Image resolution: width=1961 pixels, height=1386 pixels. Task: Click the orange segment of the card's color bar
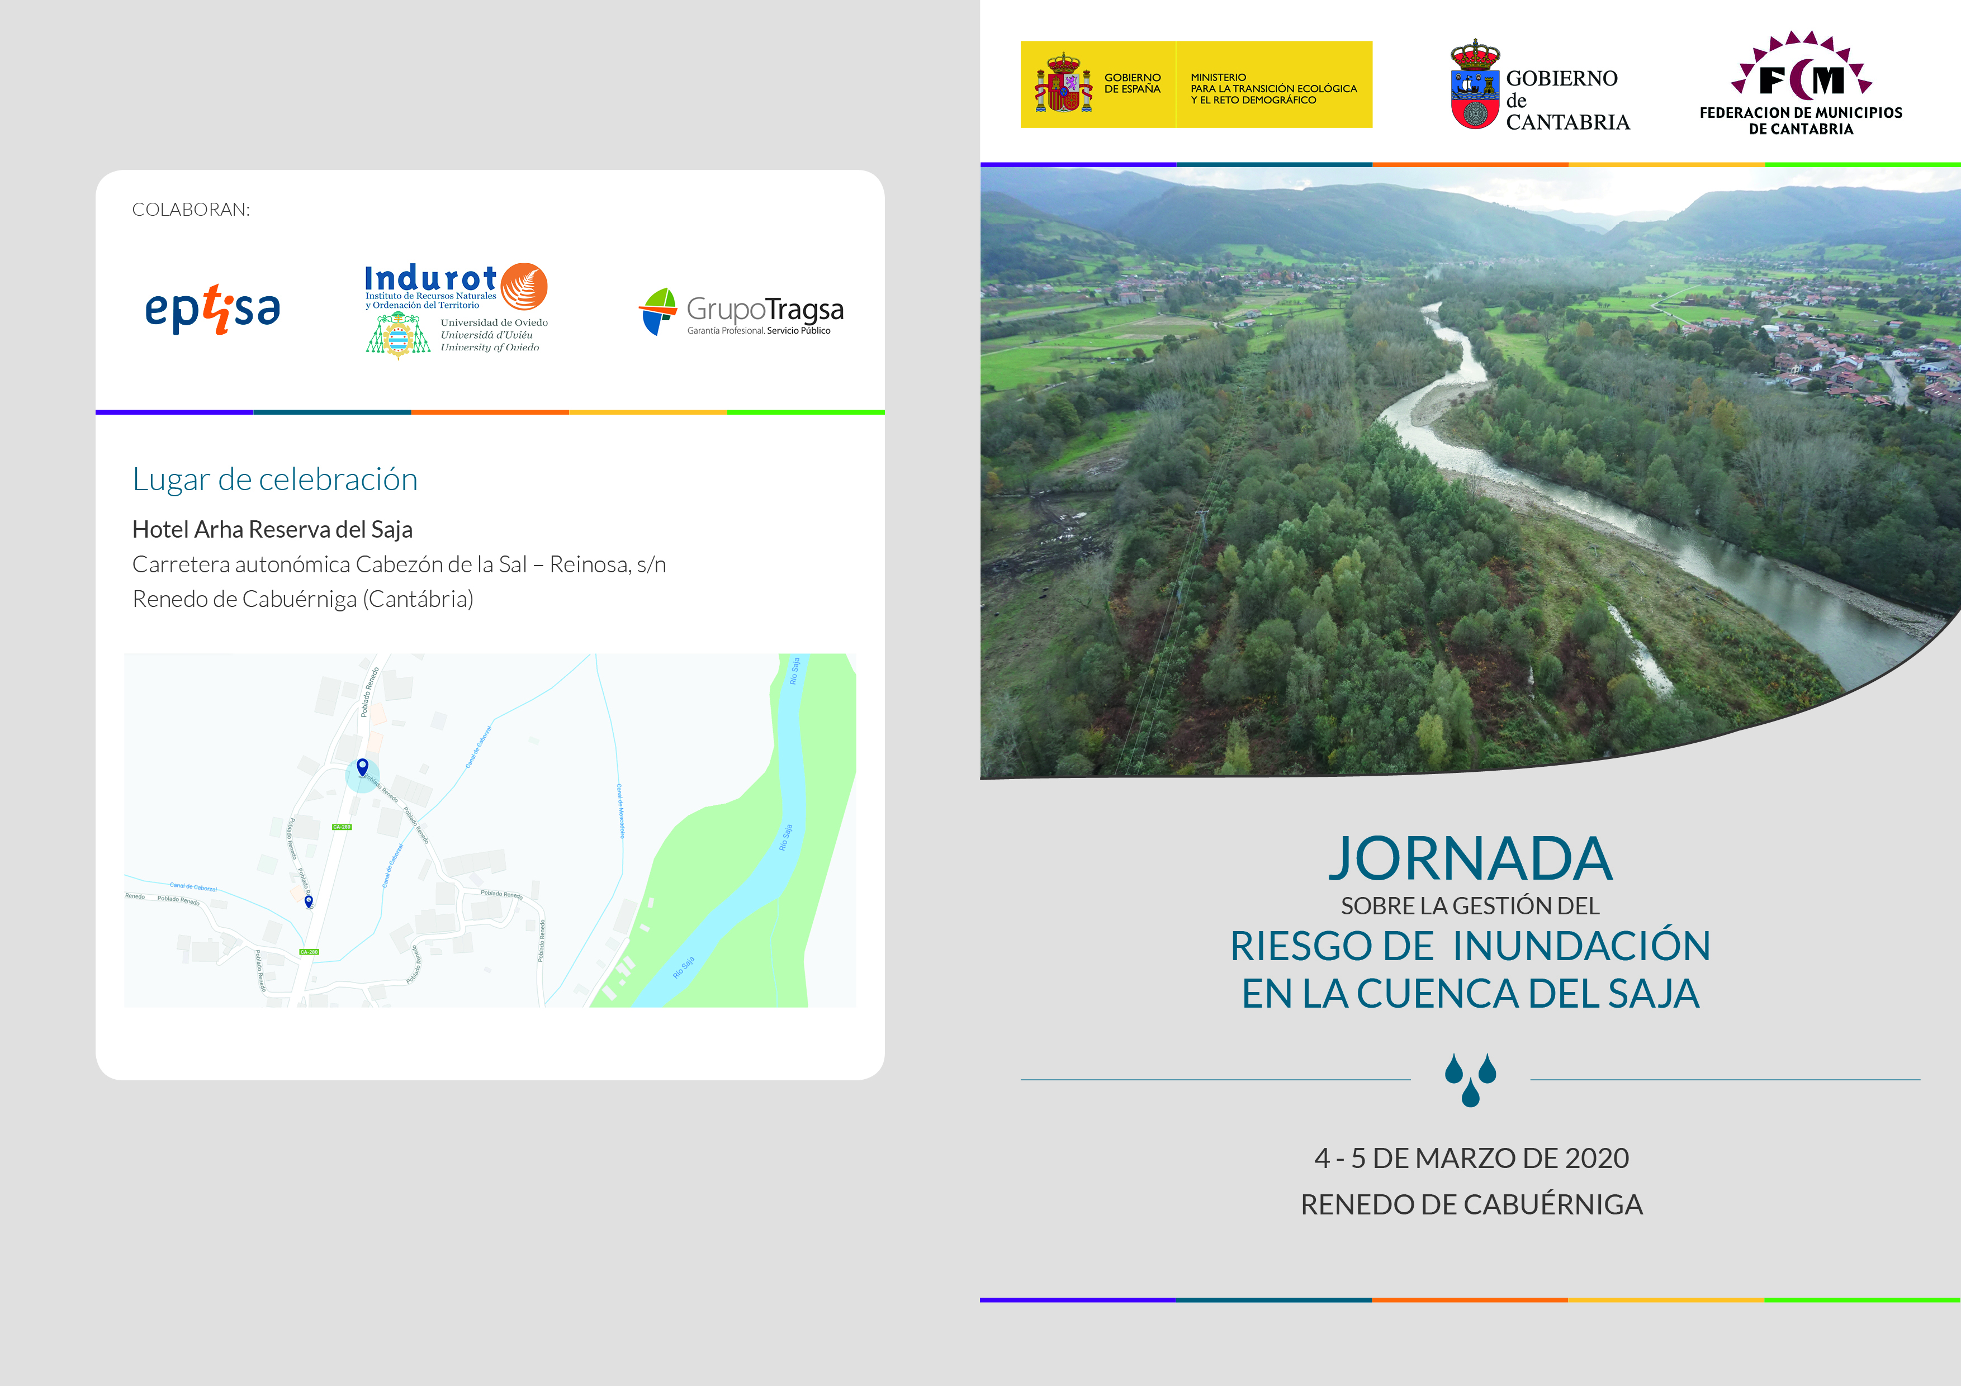[489, 412]
